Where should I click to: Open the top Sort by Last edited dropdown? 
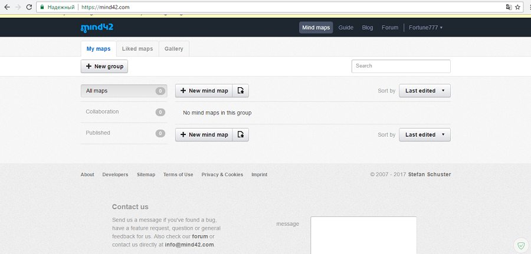click(425, 91)
